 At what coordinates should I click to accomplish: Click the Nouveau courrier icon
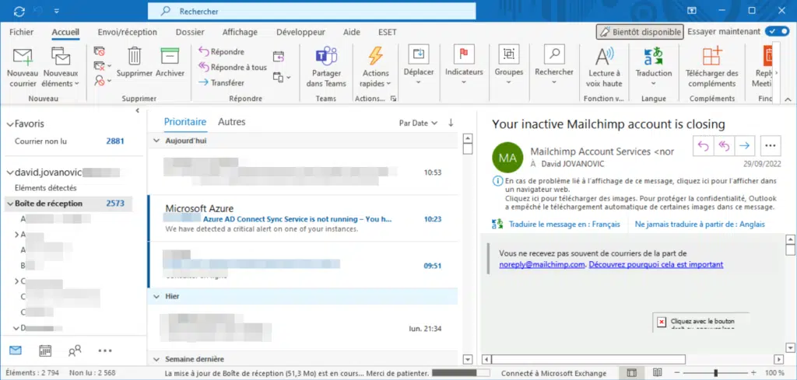pyautogui.click(x=23, y=56)
